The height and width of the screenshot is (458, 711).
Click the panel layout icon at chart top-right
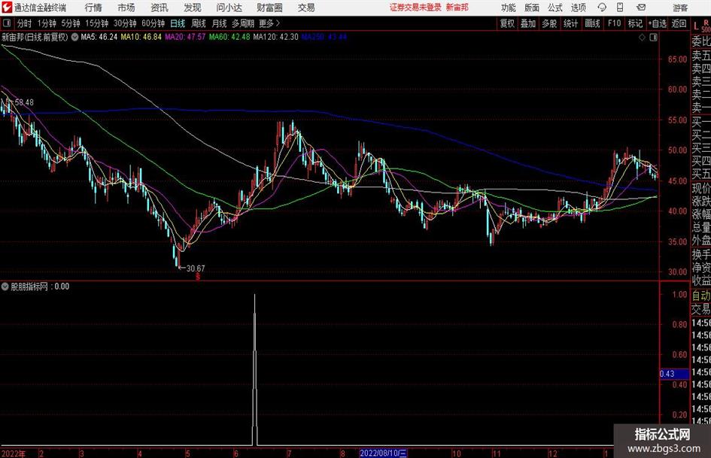[653, 38]
